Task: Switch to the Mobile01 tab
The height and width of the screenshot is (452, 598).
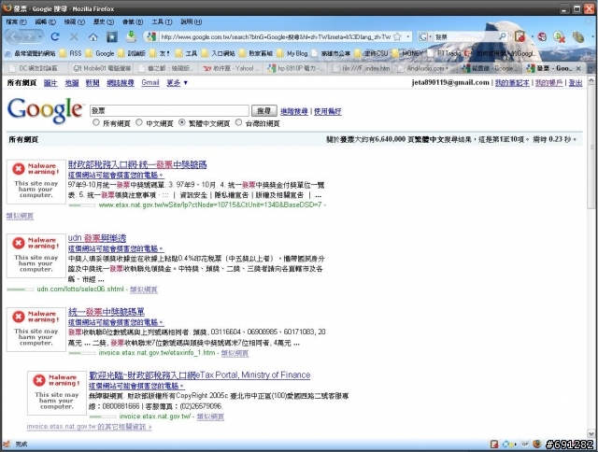Action: click(x=102, y=68)
